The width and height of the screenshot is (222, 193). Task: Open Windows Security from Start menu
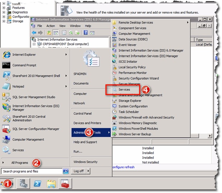tap(85, 162)
